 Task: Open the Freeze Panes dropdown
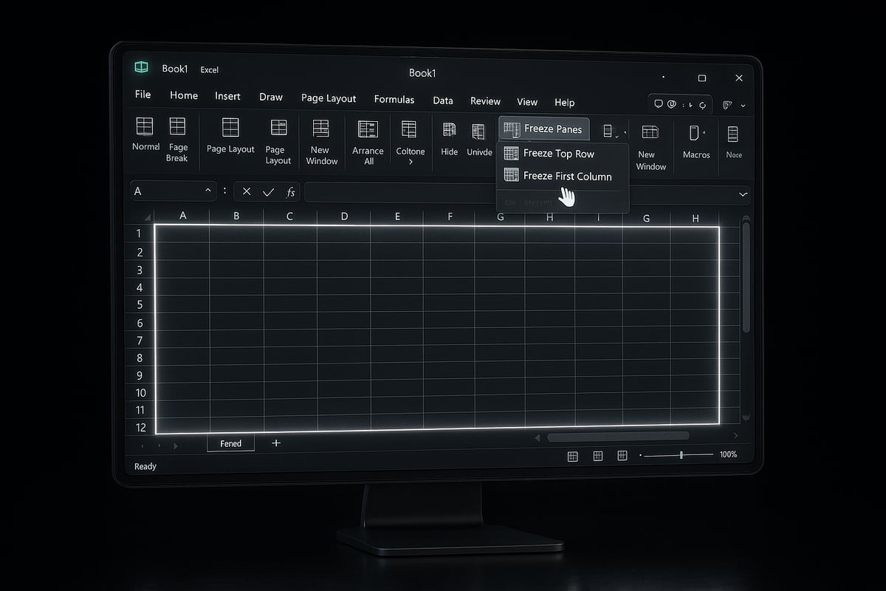coord(544,129)
